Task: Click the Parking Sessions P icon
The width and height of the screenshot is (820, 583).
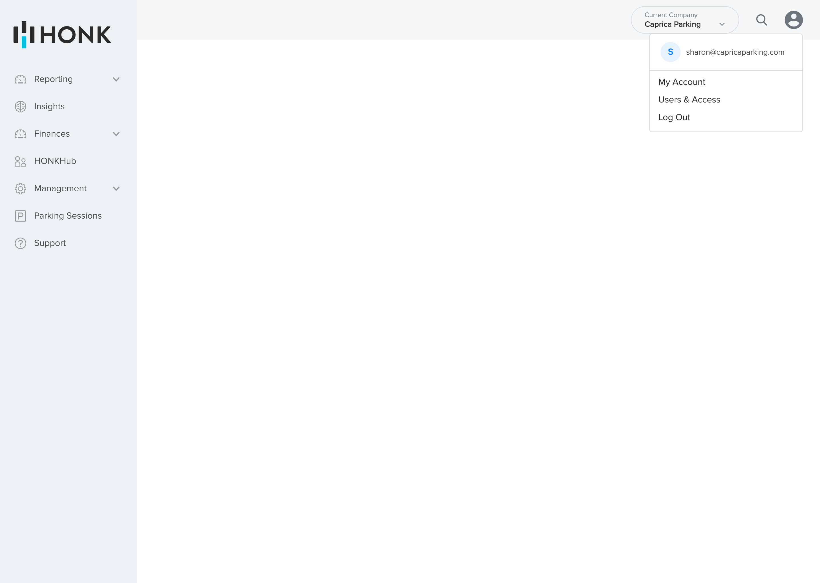Action: pos(20,216)
